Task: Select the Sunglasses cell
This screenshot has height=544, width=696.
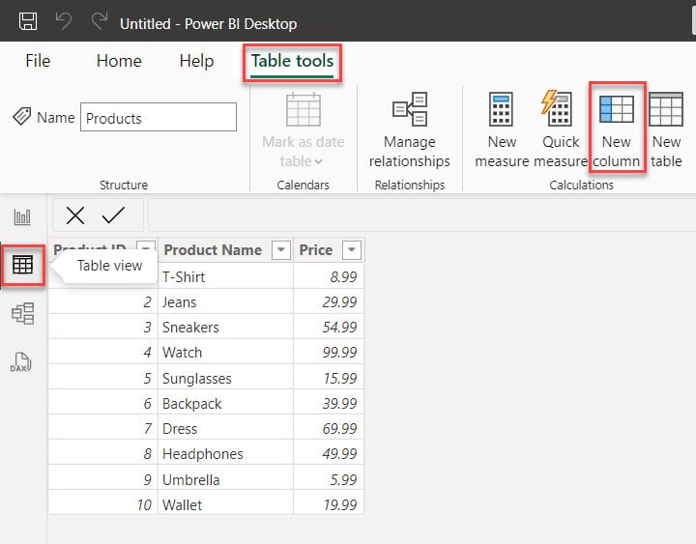Action: [x=225, y=378]
